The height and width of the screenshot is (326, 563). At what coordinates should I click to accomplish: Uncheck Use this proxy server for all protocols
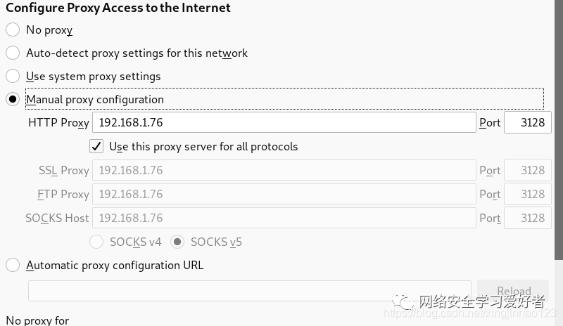coord(97,146)
